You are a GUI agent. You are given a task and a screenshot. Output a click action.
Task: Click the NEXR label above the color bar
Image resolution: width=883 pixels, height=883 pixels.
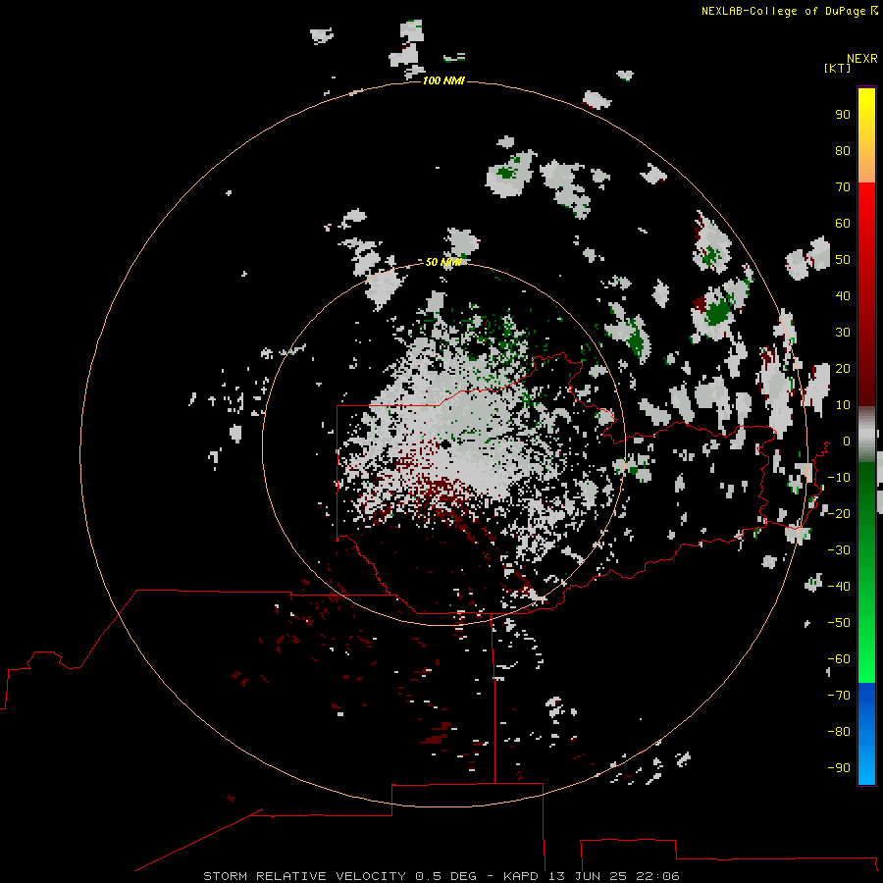click(862, 59)
